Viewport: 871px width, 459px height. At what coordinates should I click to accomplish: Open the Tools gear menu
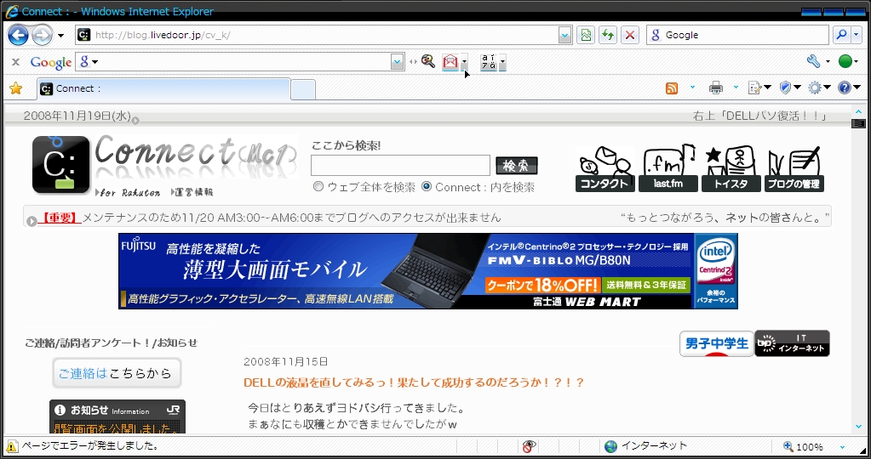point(819,88)
